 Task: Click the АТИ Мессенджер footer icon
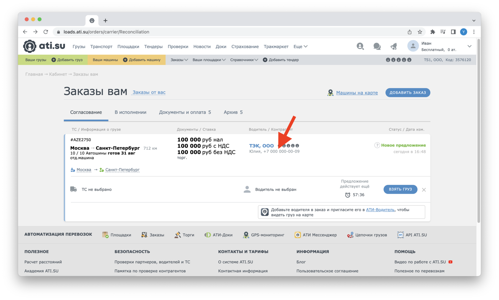[297, 235]
